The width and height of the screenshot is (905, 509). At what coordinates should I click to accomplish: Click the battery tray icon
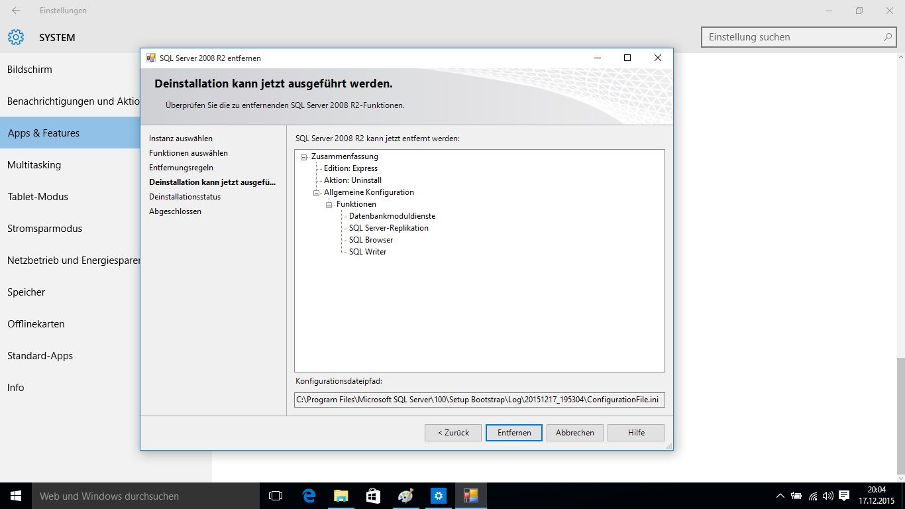(x=797, y=496)
